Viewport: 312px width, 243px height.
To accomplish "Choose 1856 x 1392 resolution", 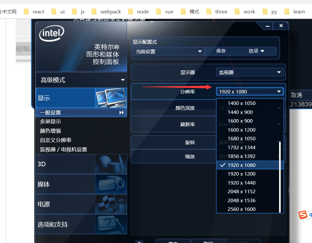I will (248, 156).
